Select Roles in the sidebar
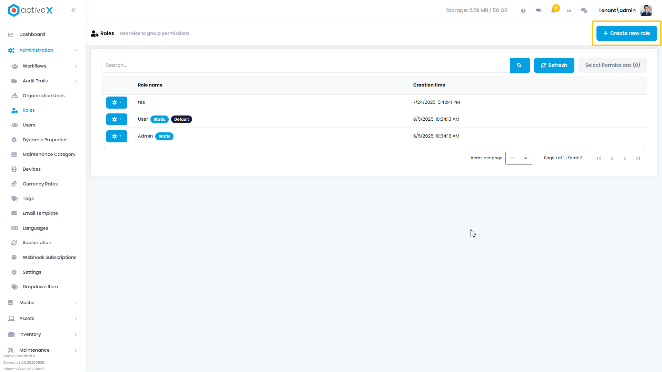The image size is (662, 372). pyautogui.click(x=29, y=110)
